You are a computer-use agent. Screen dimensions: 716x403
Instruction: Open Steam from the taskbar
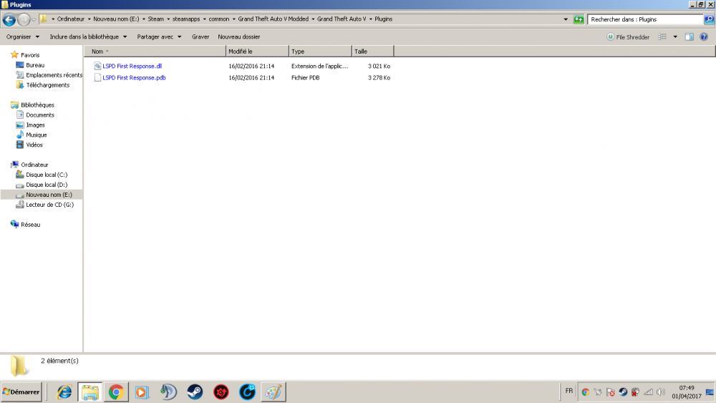coord(195,392)
